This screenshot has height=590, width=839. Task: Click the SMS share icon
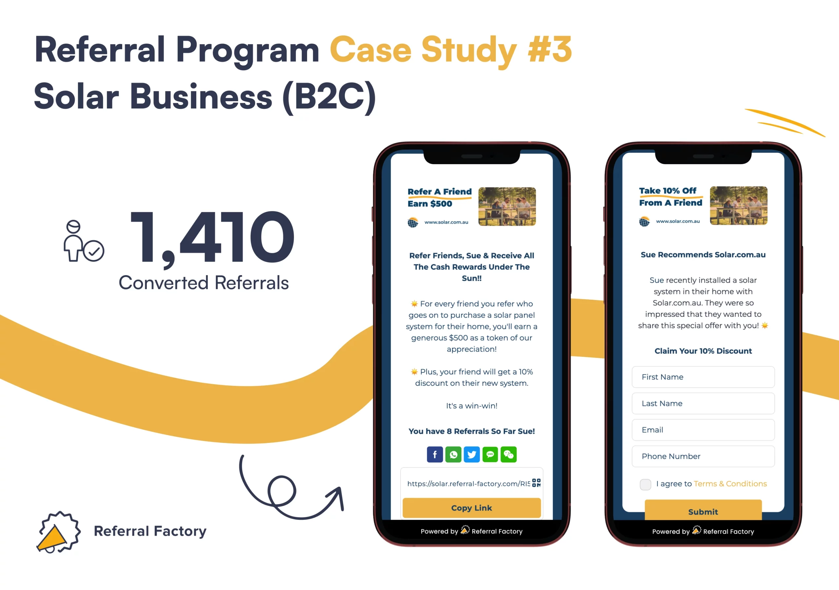point(489,454)
